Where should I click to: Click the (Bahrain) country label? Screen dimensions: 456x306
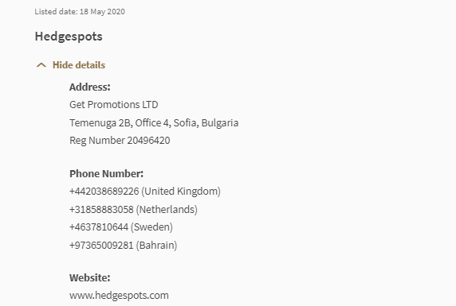[156, 246]
